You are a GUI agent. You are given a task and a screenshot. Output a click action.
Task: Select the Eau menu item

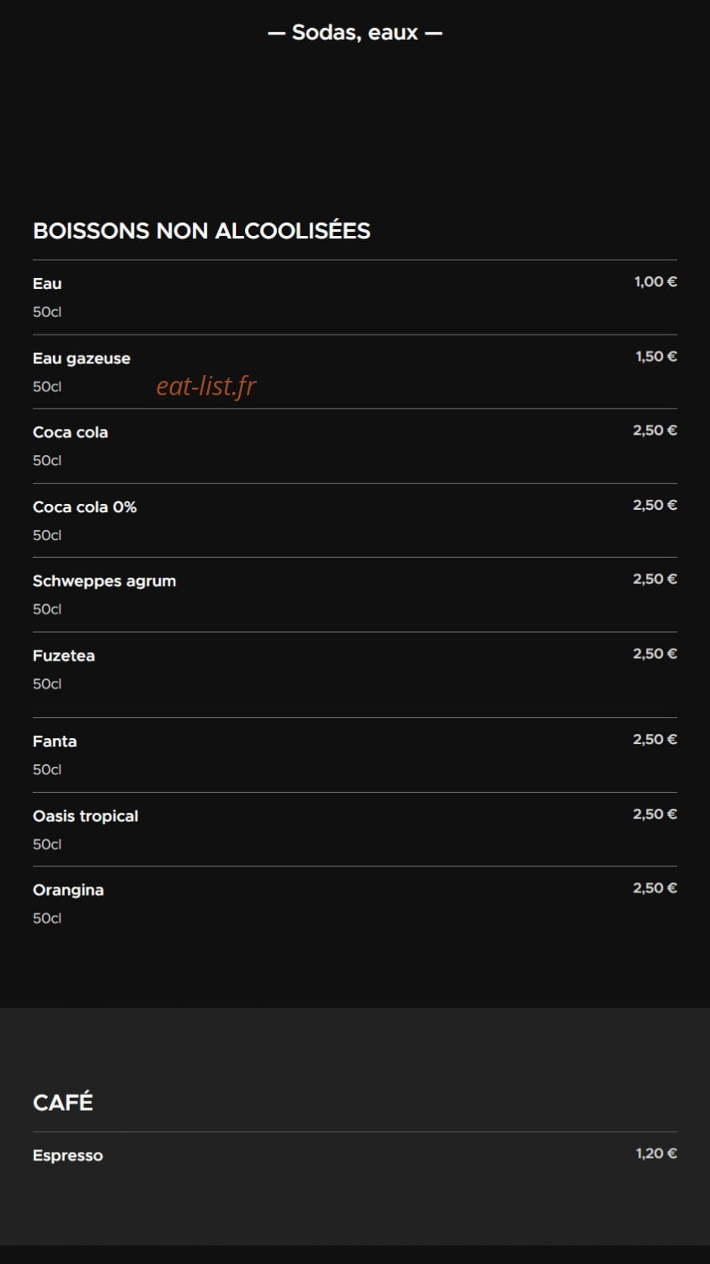point(355,297)
